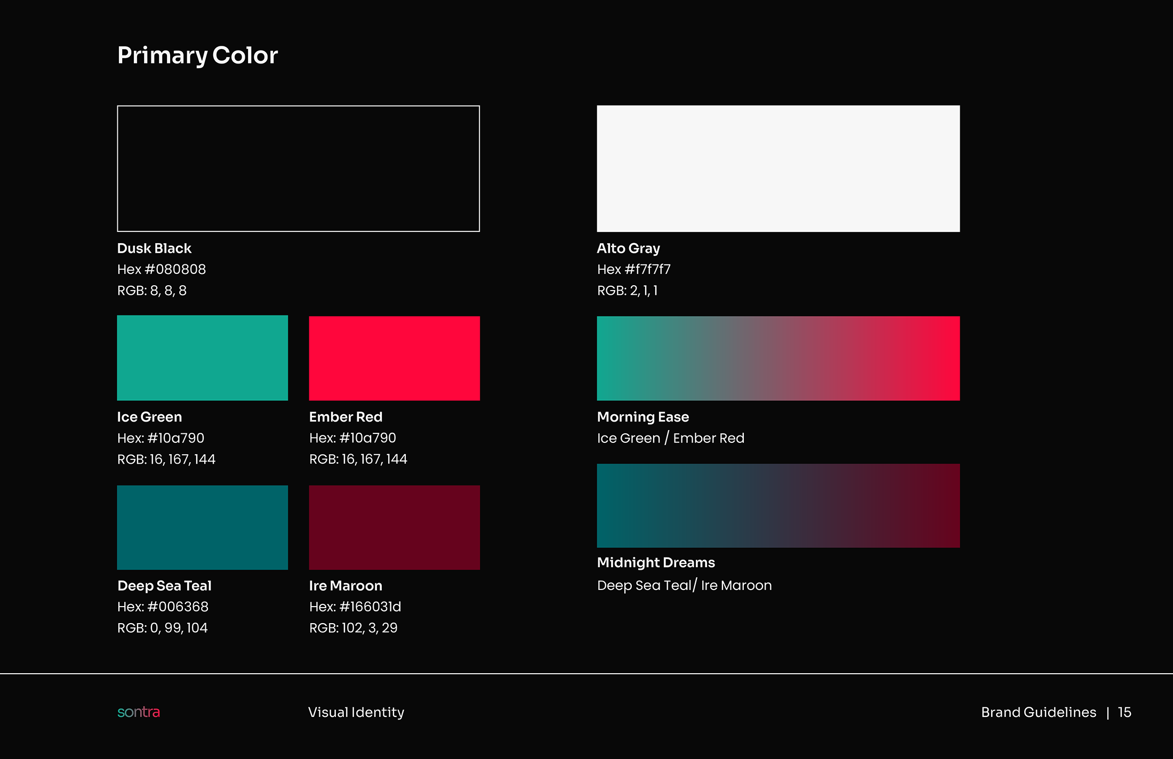This screenshot has width=1173, height=759.
Task: Select text RGB: 8, 8, 8
Action: [152, 290]
